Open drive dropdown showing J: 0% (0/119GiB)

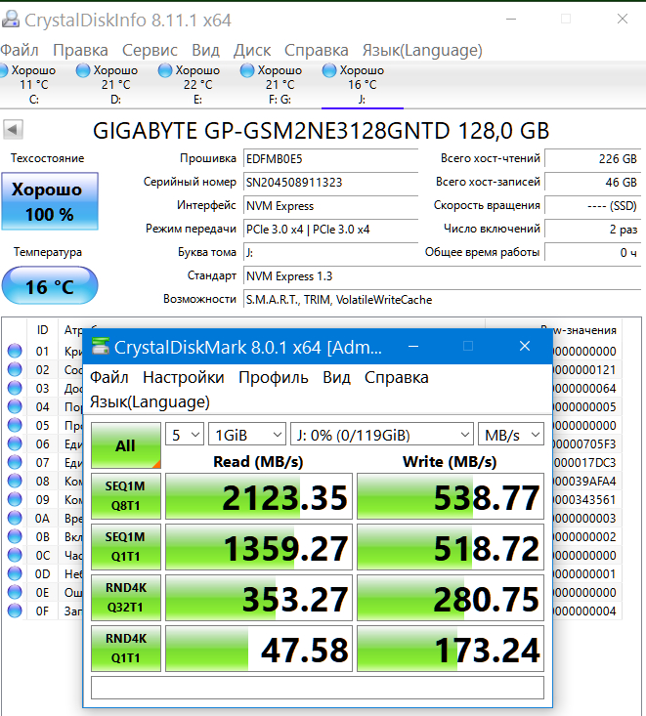click(x=381, y=435)
